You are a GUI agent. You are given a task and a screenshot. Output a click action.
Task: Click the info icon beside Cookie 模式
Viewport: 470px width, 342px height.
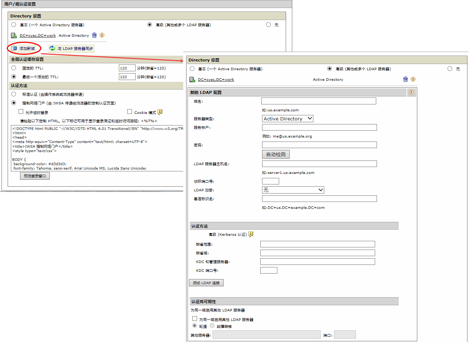160,112
